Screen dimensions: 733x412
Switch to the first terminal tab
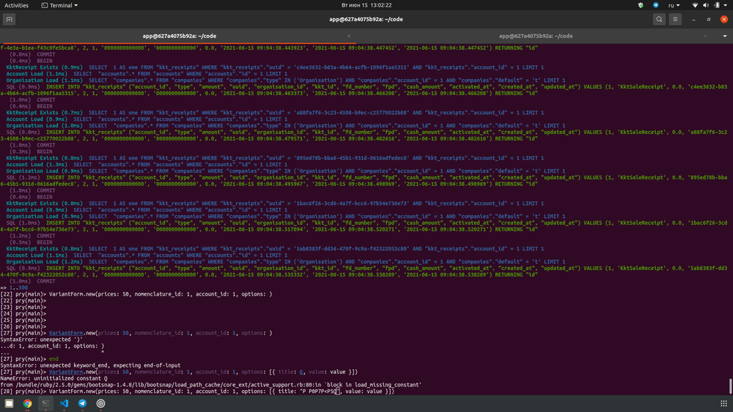[180, 35]
